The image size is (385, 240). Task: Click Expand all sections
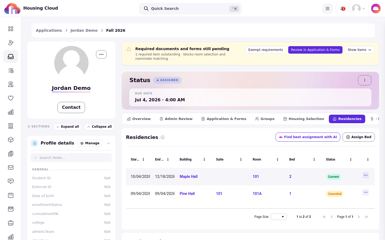(68, 127)
